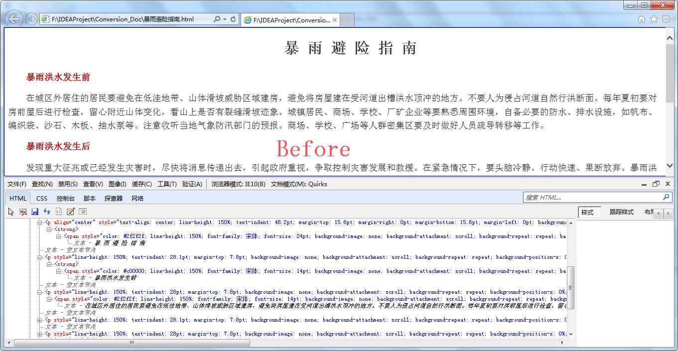The height and width of the screenshot is (351, 678).
Task: Click HTML tree horizontal scrollbar right arrow
Action: tap(562, 343)
